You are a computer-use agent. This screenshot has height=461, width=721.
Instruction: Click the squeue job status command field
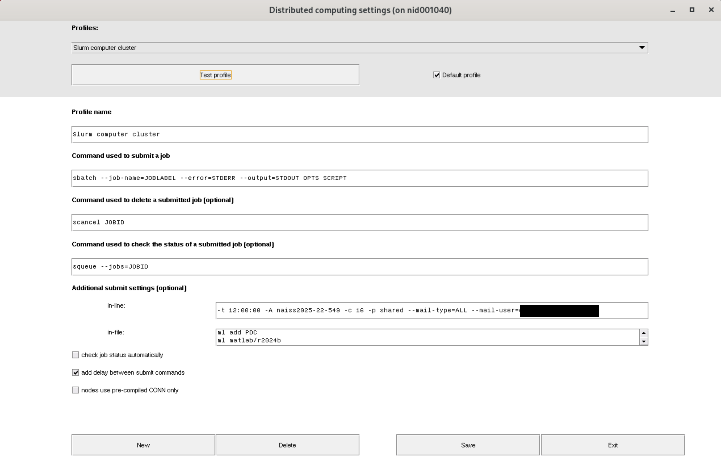click(x=359, y=267)
